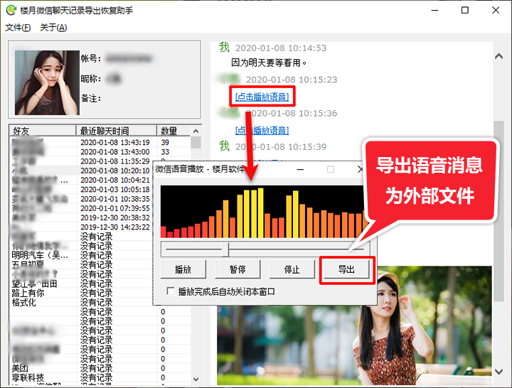
Task: Maximize the main application window
Action: (465, 10)
